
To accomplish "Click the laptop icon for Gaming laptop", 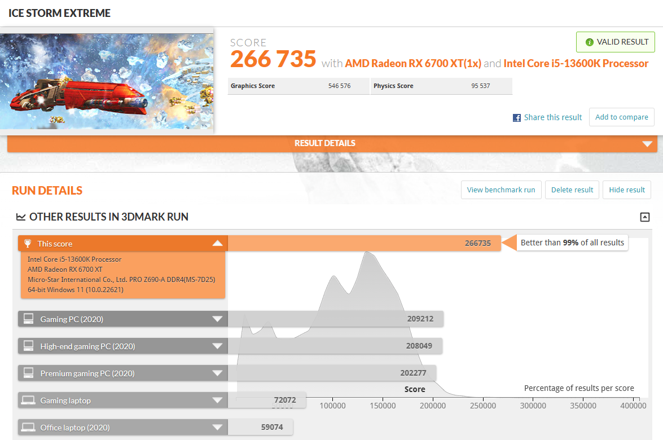I will pos(28,400).
